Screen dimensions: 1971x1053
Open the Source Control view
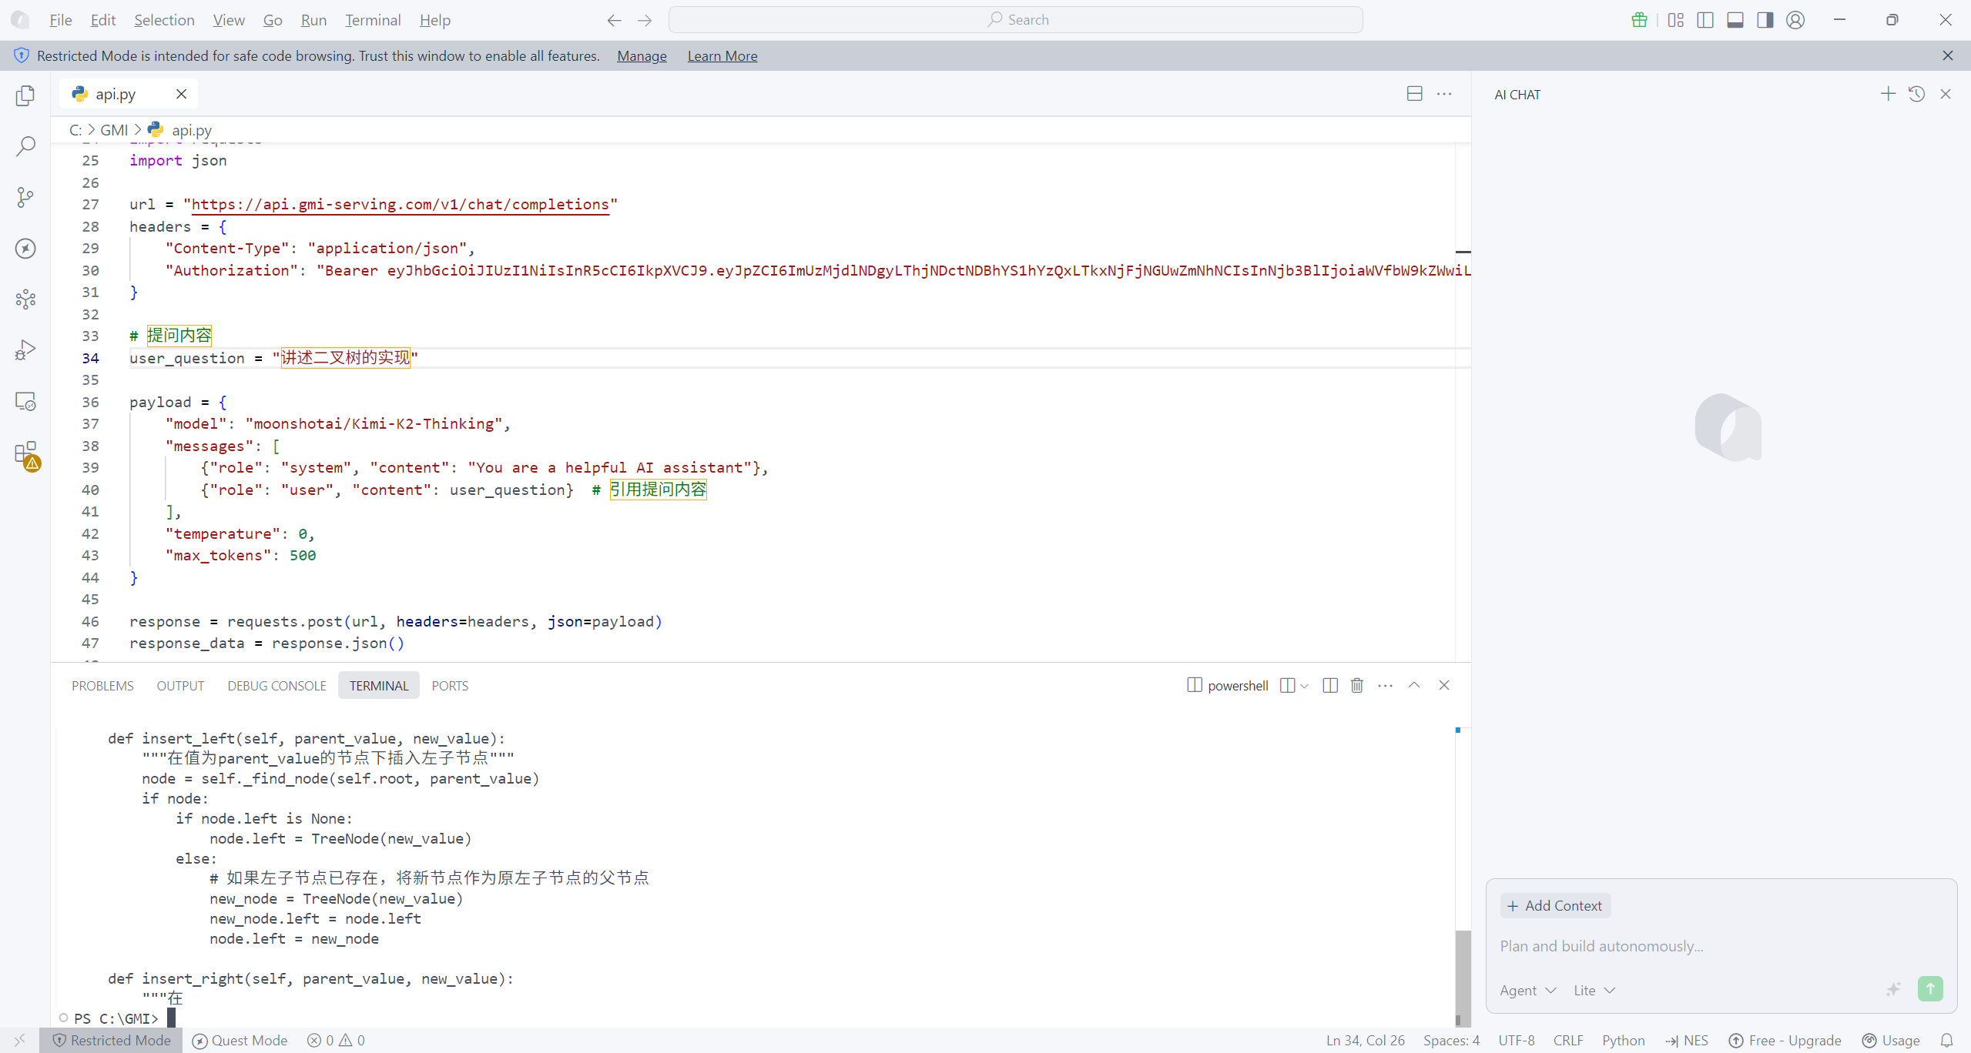click(25, 197)
